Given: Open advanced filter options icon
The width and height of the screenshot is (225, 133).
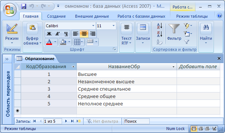Looking at the screenshot, I should [188, 34].
